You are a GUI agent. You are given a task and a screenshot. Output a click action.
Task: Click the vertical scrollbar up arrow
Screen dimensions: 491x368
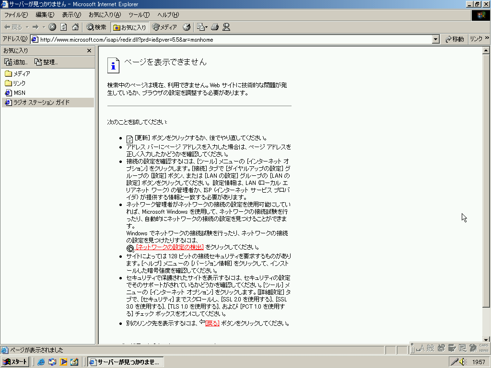coord(486,50)
